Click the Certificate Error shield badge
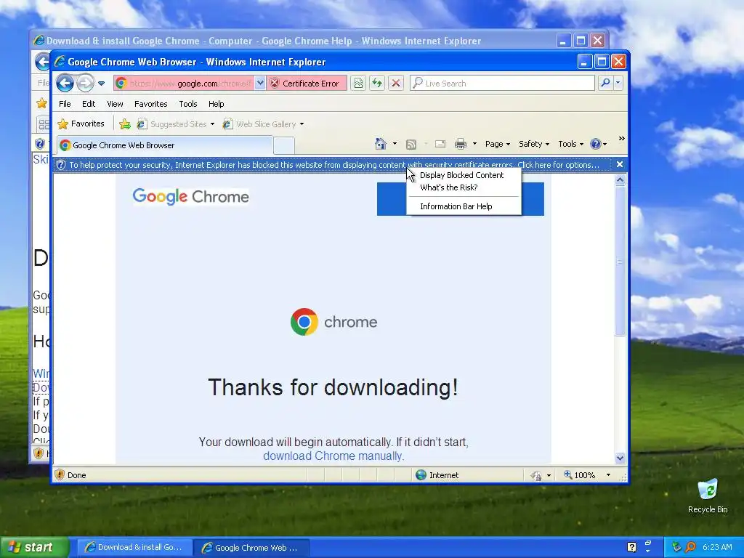 click(307, 84)
